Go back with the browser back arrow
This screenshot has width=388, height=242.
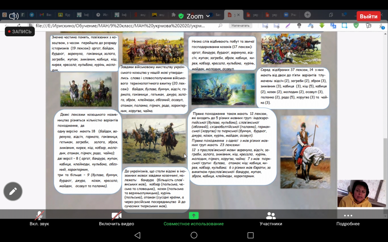(7, 25)
